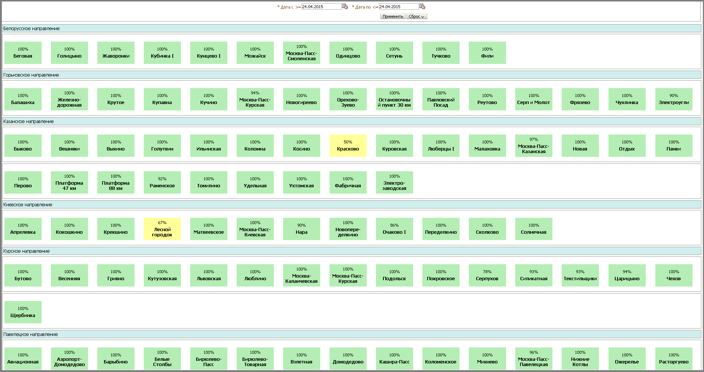
Task: Open the Жаворонки station tile
Action: tap(116, 53)
